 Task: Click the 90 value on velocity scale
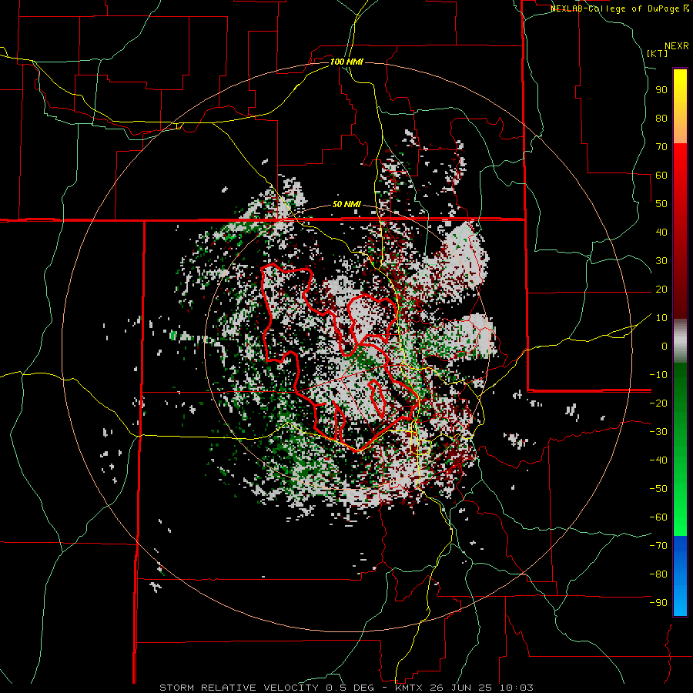(661, 90)
